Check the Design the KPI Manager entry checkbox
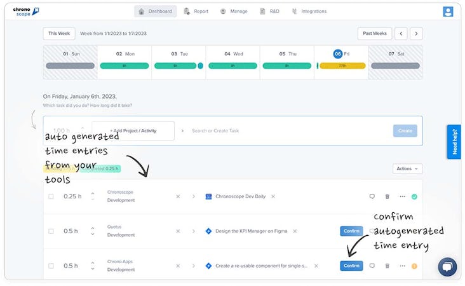Viewport: 465px width, 286px height. (51, 231)
